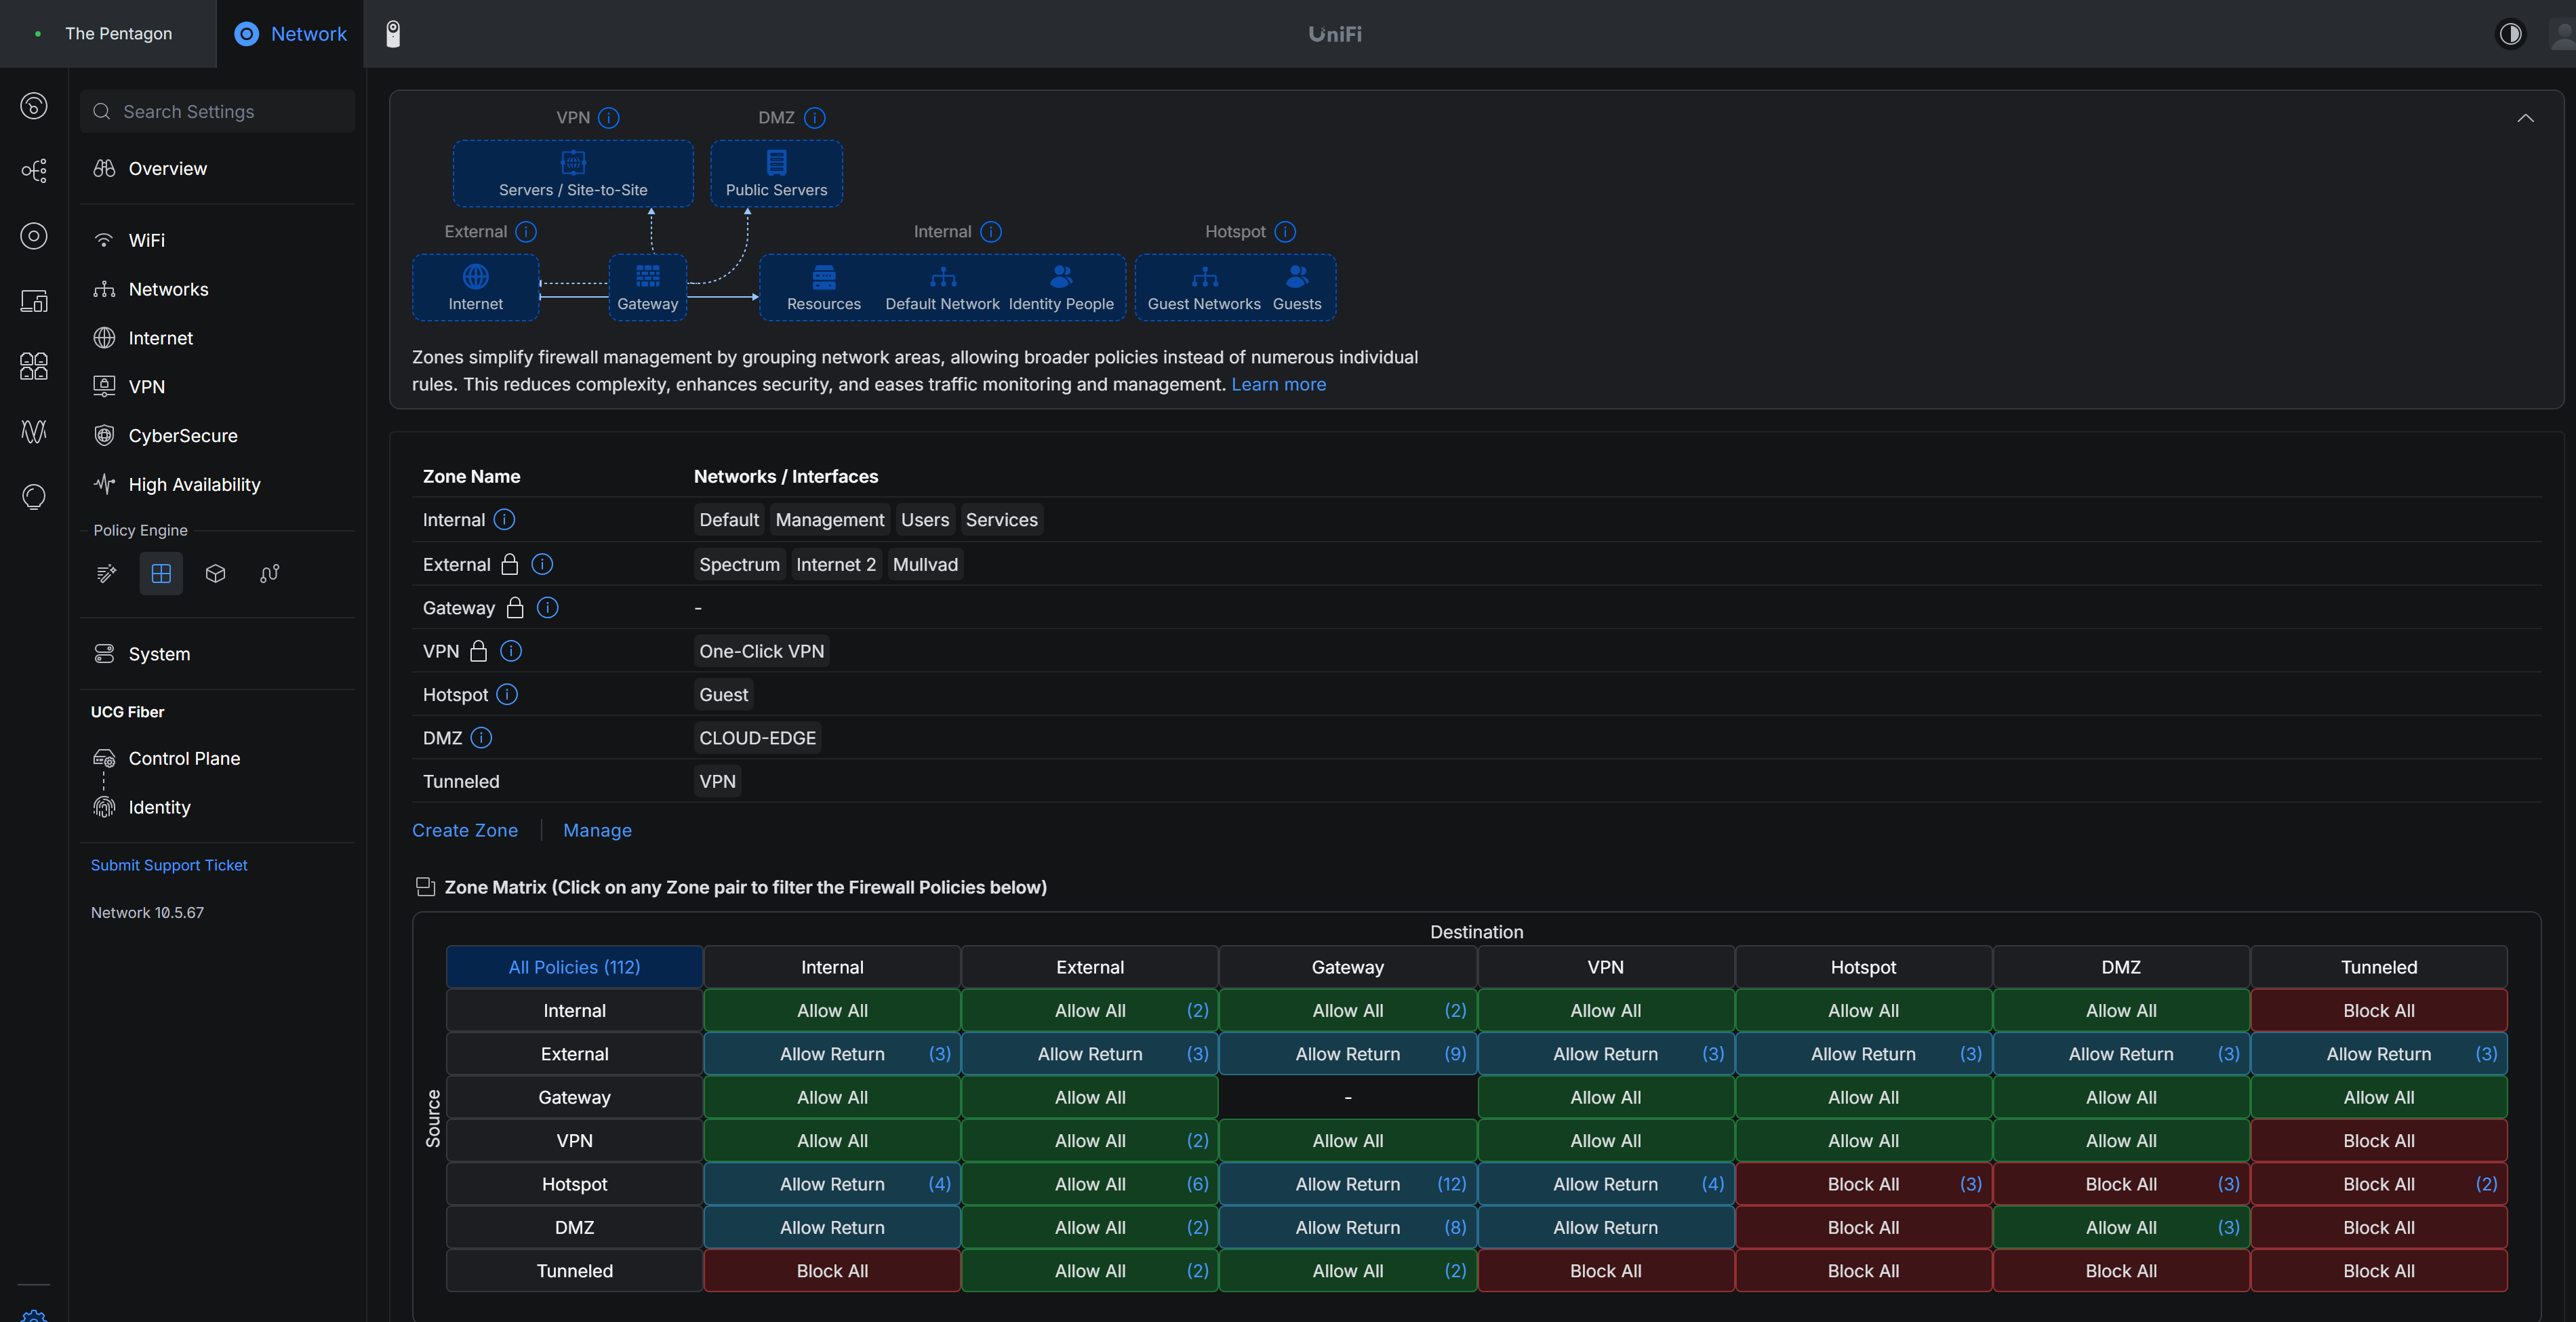The image size is (2576, 1322).
Task: Open VPN settings in sidebar
Action: (x=218, y=386)
